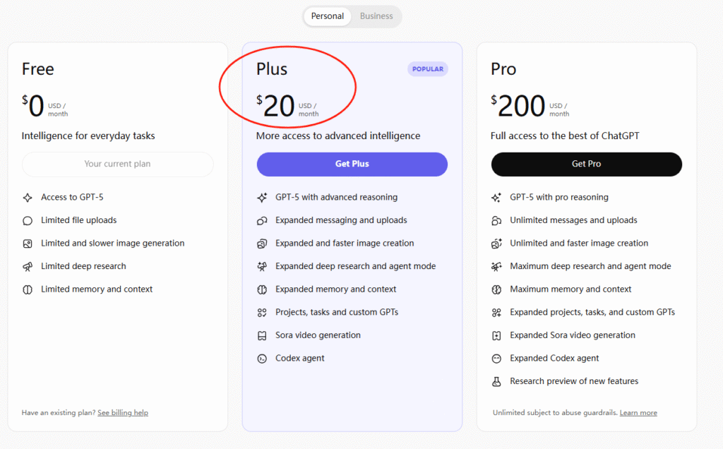This screenshot has height=449, width=723.
Task: Click the GPT-5 with pro reasoning text
Action: (x=559, y=197)
